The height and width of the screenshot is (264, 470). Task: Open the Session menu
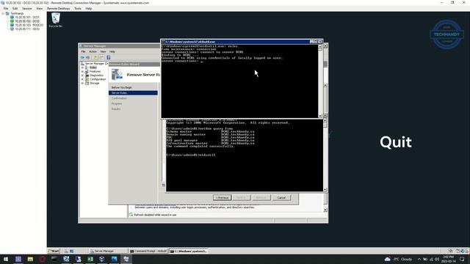tap(26, 8)
